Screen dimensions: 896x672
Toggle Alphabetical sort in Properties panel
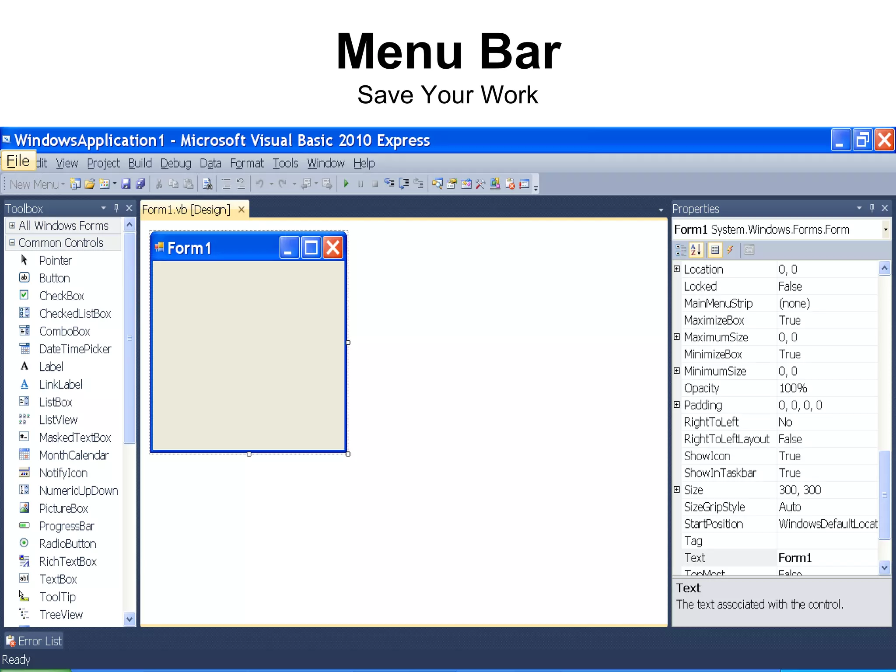click(x=696, y=250)
